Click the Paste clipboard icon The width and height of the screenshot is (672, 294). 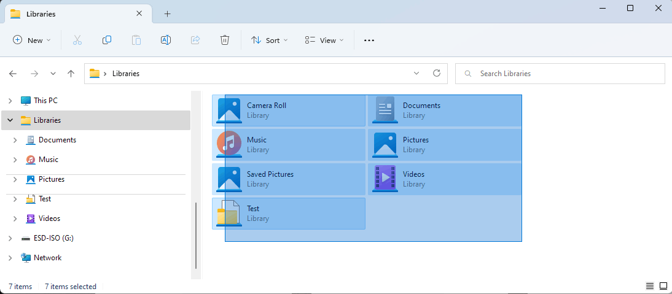[136, 41]
